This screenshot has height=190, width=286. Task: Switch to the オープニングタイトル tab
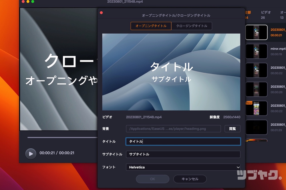click(x=151, y=26)
